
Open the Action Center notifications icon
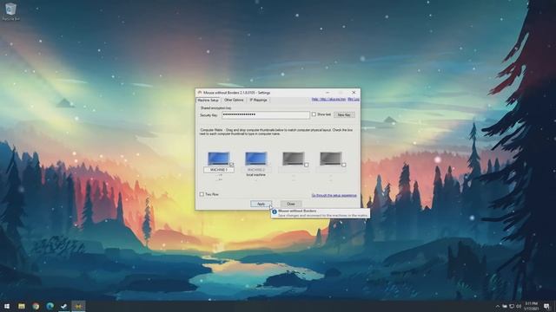tap(547, 306)
